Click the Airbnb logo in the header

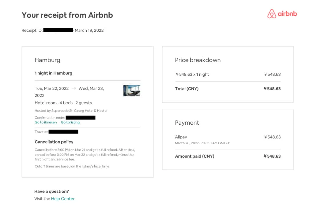click(x=282, y=14)
